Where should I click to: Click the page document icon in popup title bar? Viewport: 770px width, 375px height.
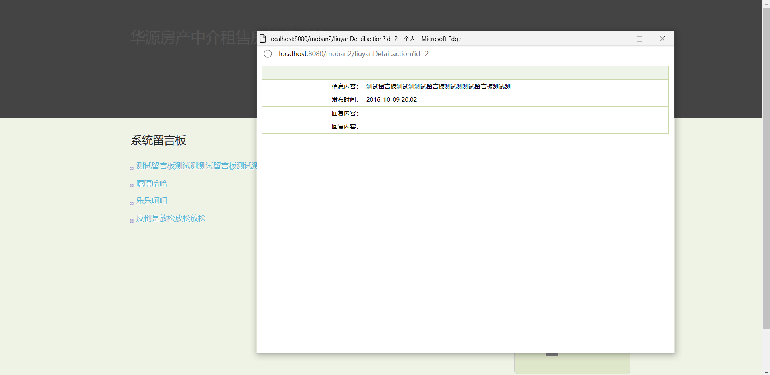coord(263,39)
